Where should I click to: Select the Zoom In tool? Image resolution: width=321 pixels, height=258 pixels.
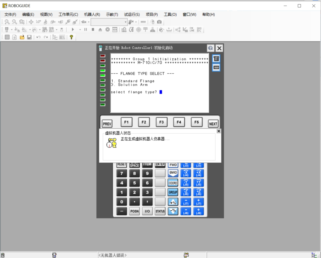pyautogui.click(x=7, y=21)
